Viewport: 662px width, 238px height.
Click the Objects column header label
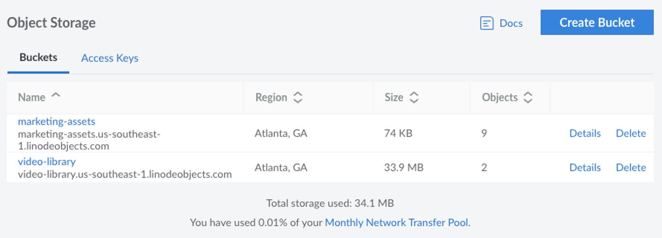pyautogui.click(x=499, y=98)
